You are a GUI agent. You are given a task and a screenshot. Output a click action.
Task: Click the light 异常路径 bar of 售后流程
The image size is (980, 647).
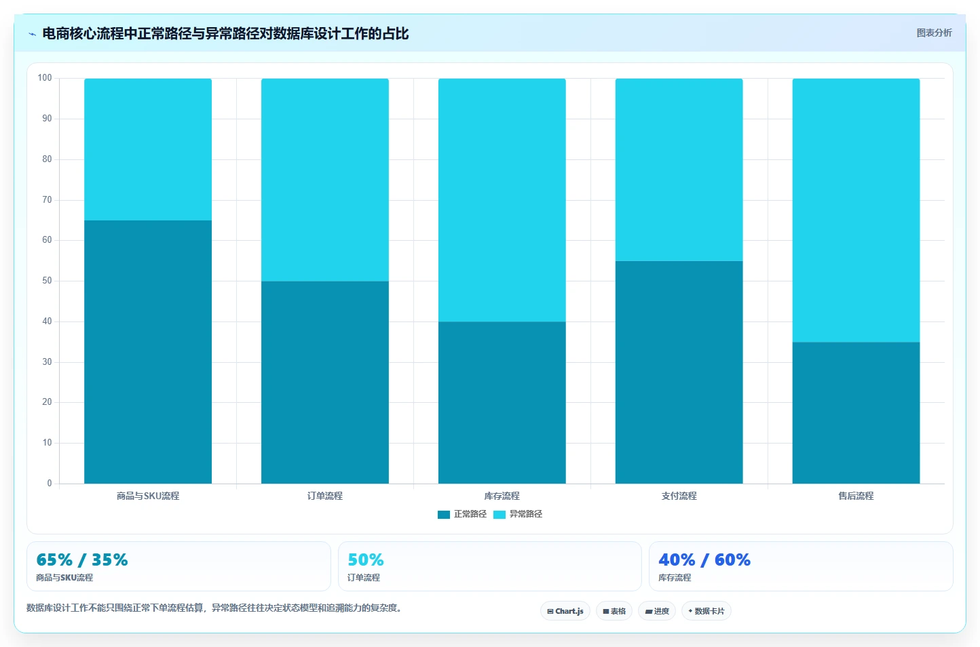(x=856, y=210)
